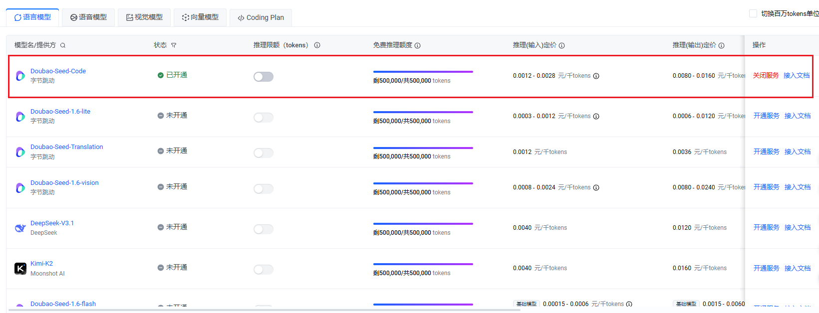
Task: Toggle inference limit switch for Doubao-Seed-Code
Action: click(x=263, y=77)
